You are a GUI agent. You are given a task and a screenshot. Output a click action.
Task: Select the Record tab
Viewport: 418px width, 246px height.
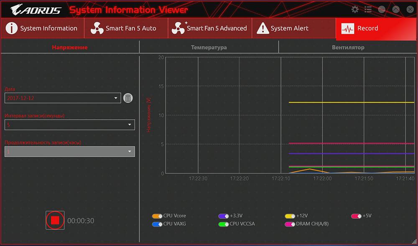376,29
